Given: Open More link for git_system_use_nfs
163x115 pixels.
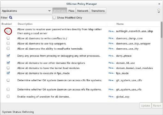Looking at the screenshot, I should click(x=112, y=90).
